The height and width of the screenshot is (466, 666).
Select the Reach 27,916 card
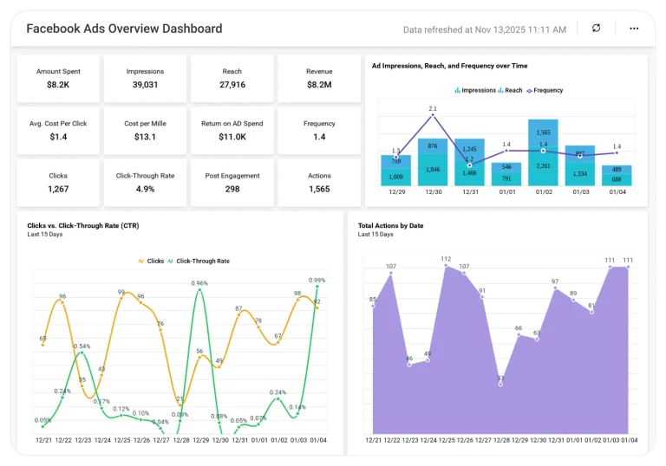pyautogui.click(x=232, y=78)
